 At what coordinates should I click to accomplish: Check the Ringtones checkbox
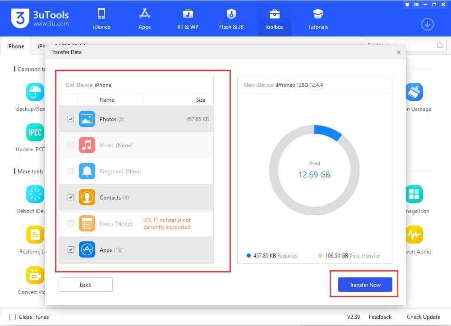coord(70,171)
